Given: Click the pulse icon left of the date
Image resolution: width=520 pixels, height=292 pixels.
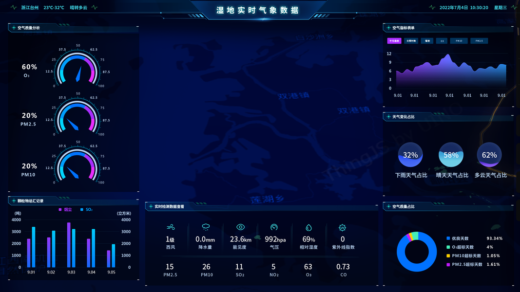Looking at the screenshot, I should pos(432,7).
